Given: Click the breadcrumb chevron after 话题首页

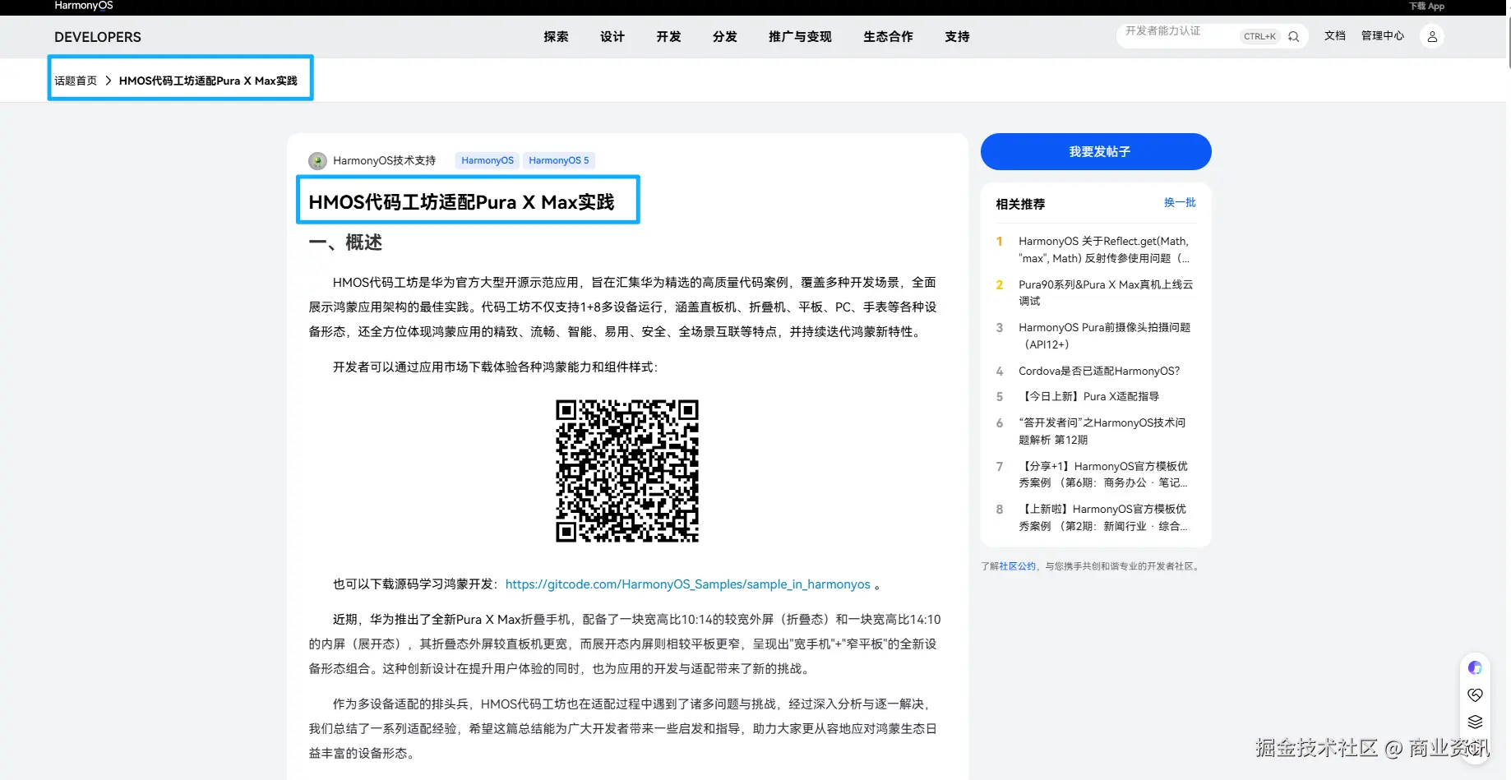Looking at the screenshot, I should click(107, 81).
